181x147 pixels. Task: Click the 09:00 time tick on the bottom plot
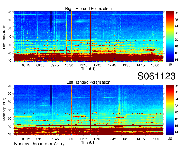click(40, 139)
